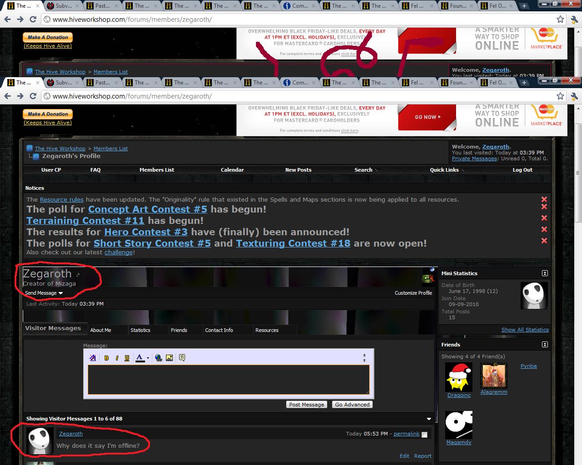Open the Resources profile tab

267,330
